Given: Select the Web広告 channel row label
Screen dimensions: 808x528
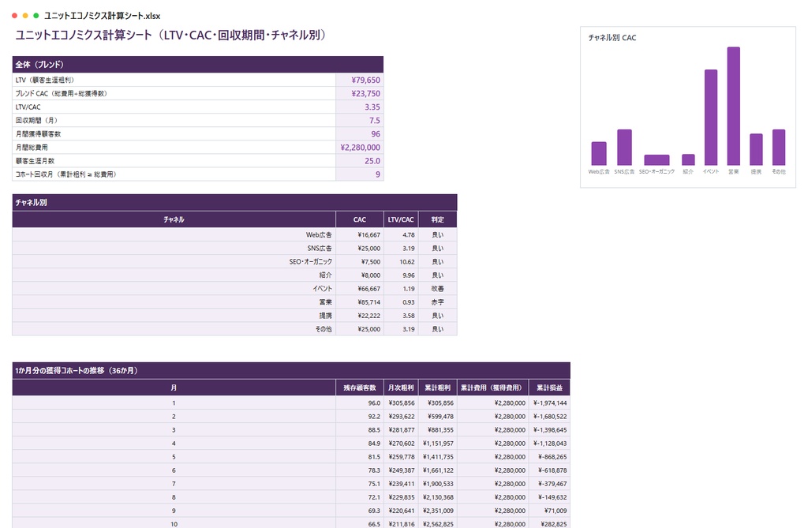Looking at the screenshot, I should point(174,234).
